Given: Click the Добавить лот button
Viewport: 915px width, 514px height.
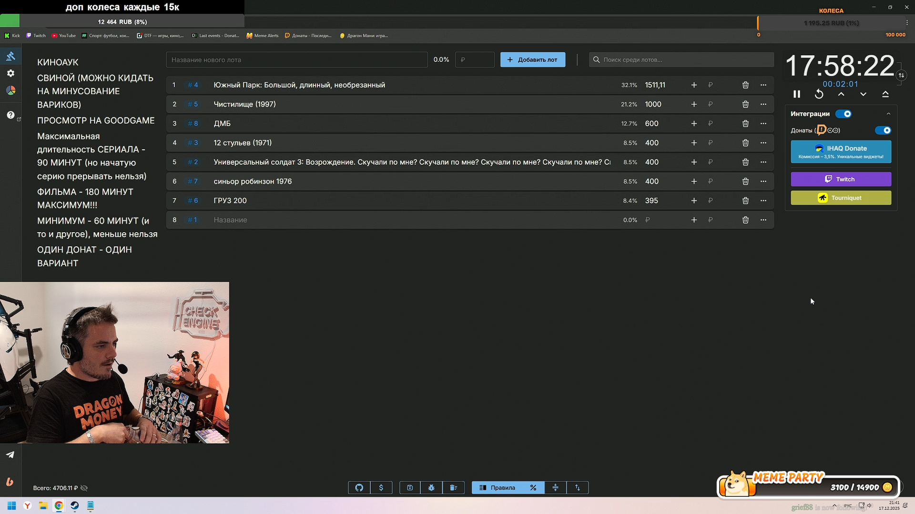Looking at the screenshot, I should click(x=532, y=59).
